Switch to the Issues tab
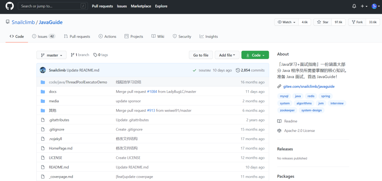Viewport: 382px width, 181px height. tap(44, 36)
